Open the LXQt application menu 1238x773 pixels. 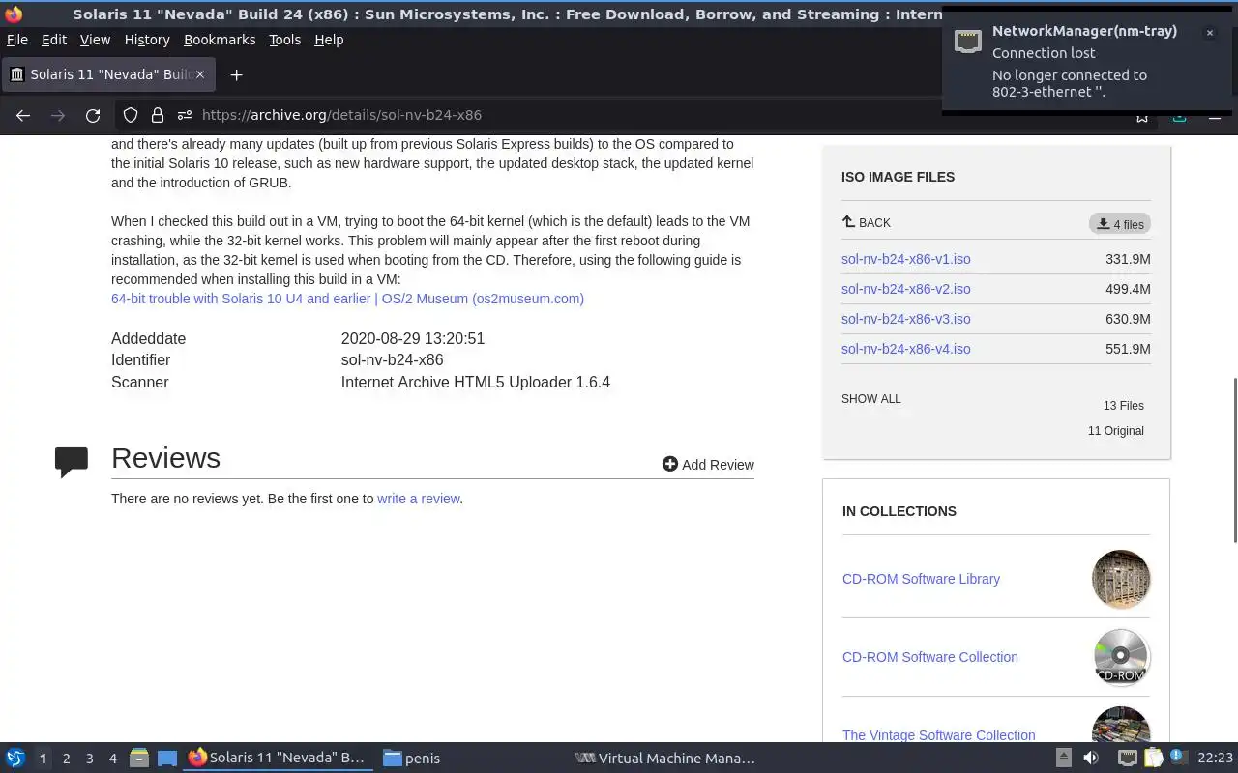point(15,758)
